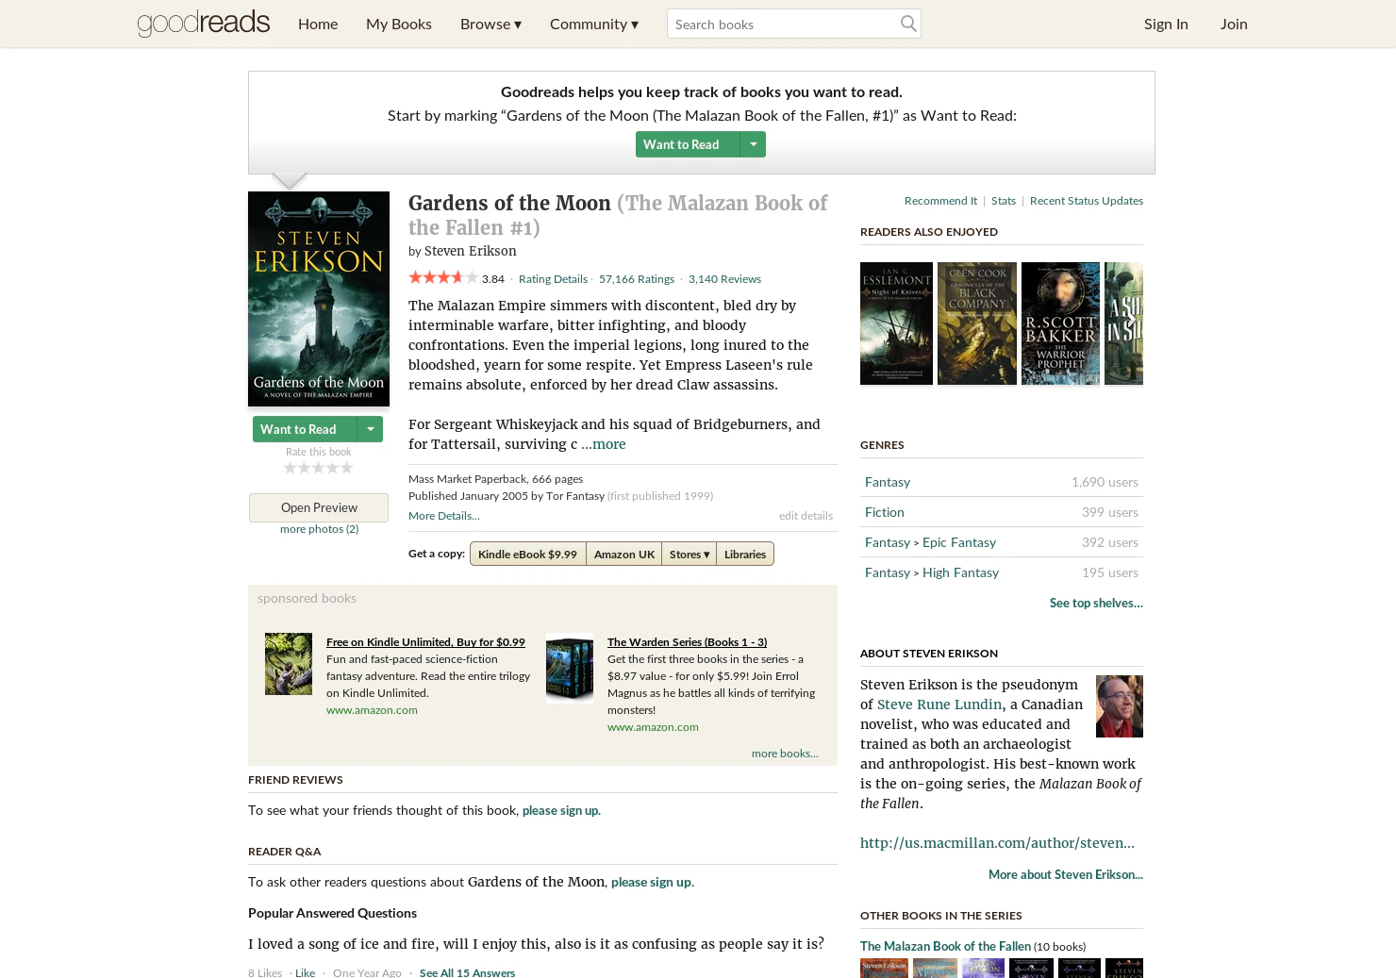The height and width of the screenshot is (978, 1396).
Task: Click See All 15 Answers
Action: pos(467,972)
